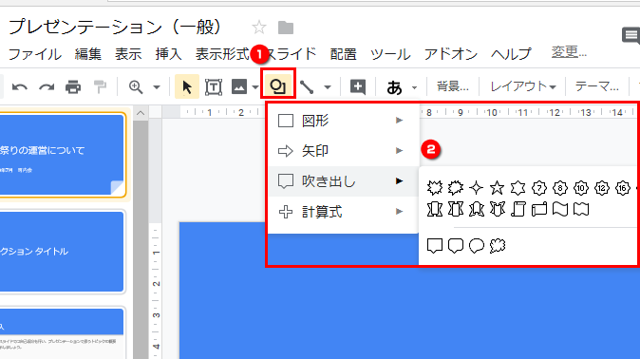
Task: Select the セクション タイトル slide thumbnail
Action: point(61,251)
